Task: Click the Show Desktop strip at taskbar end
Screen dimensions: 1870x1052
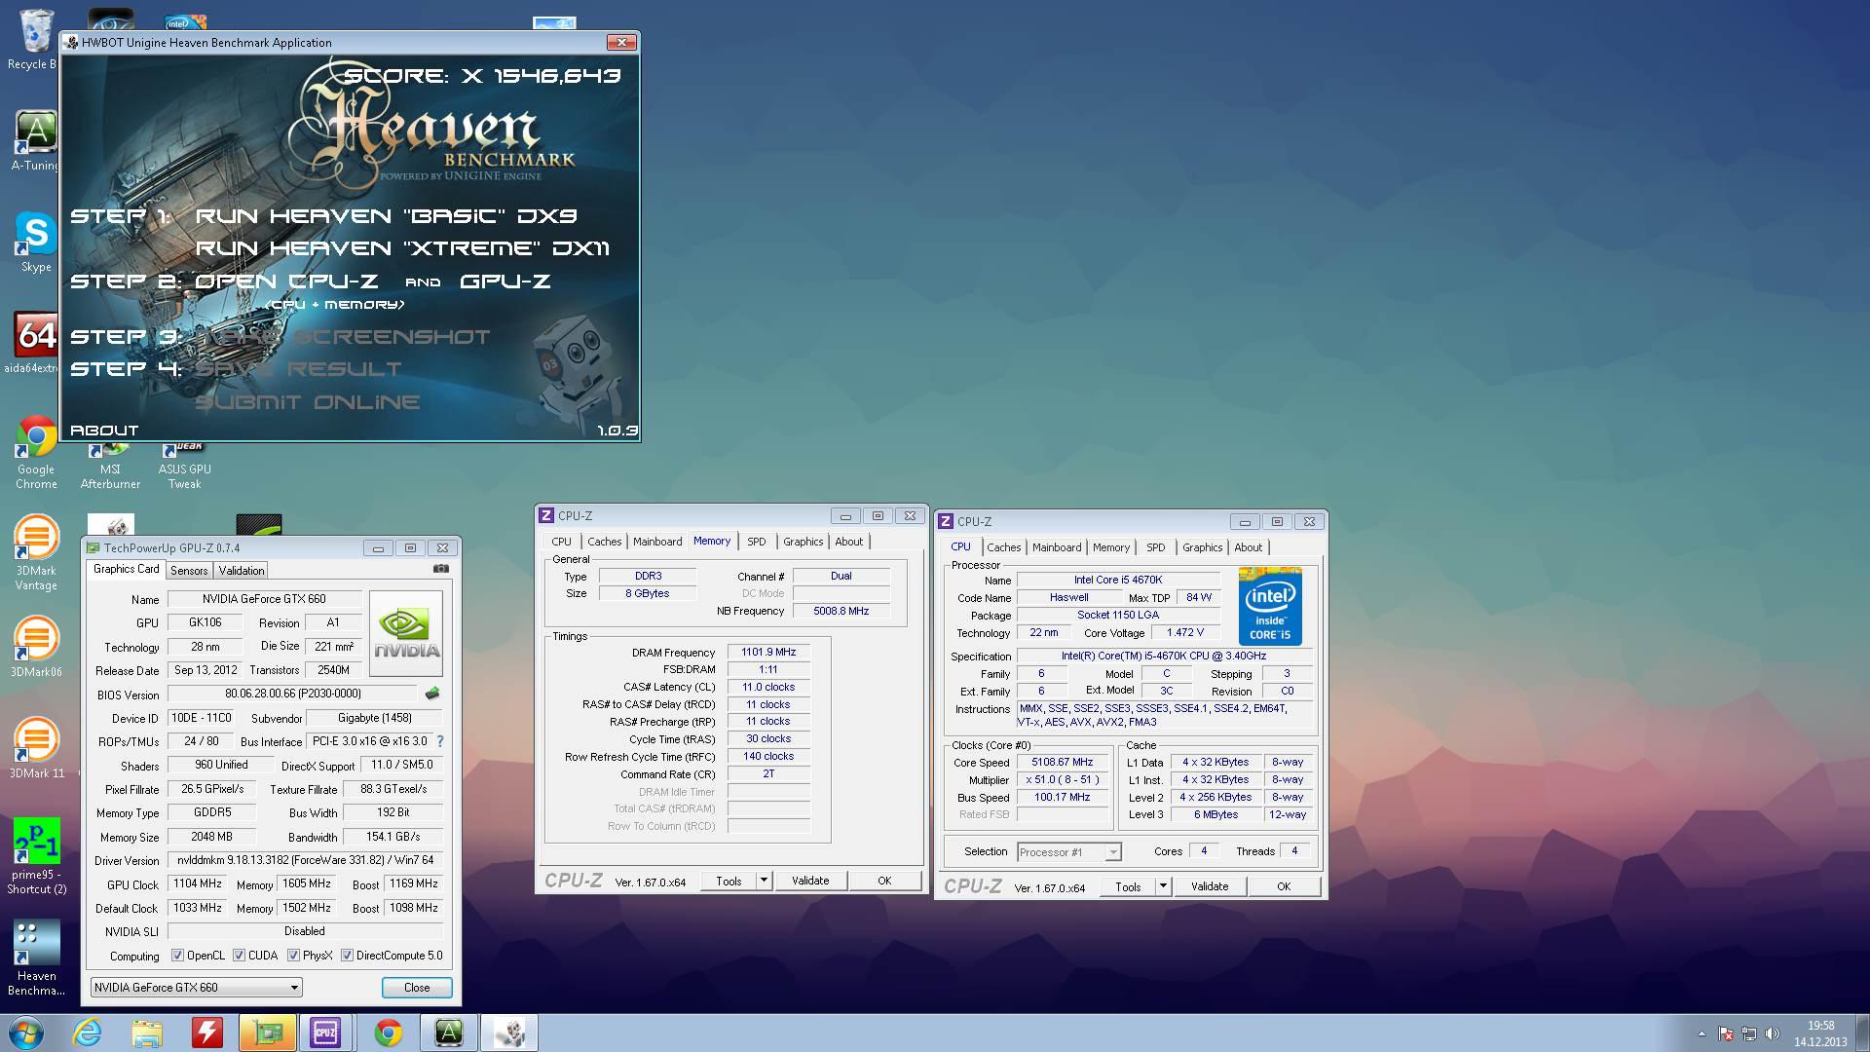Action: click(1862, 1033)
